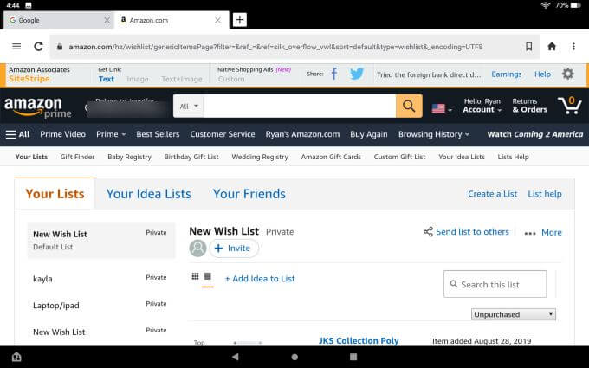Switch to grid view of list
This screenshot has width=589, height=368.
[x=194, y=277]
